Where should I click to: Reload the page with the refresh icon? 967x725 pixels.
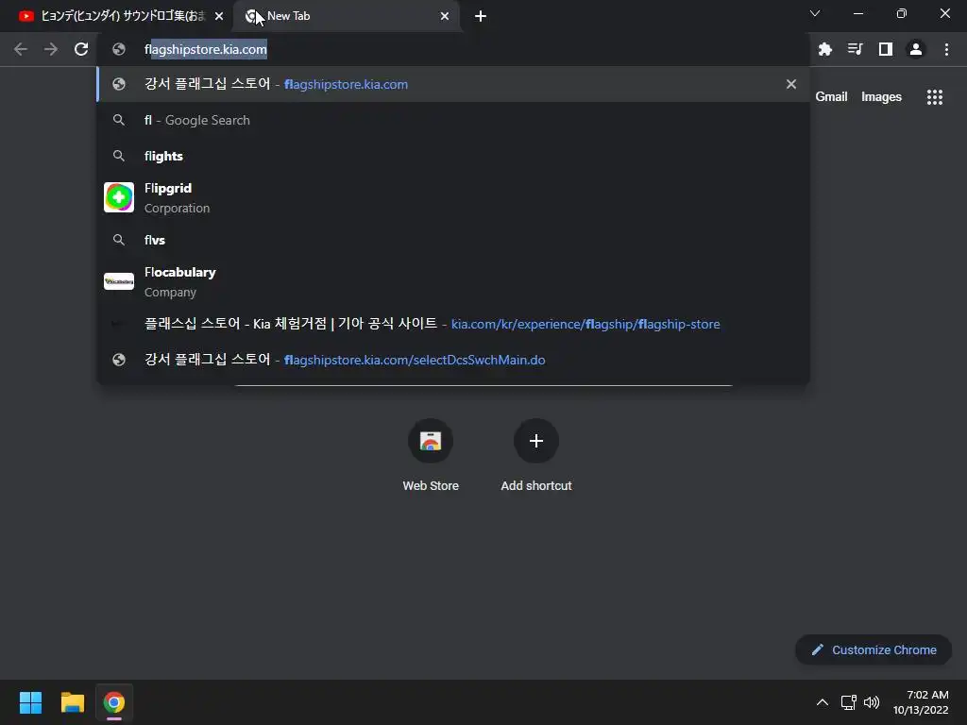(81, 49)
